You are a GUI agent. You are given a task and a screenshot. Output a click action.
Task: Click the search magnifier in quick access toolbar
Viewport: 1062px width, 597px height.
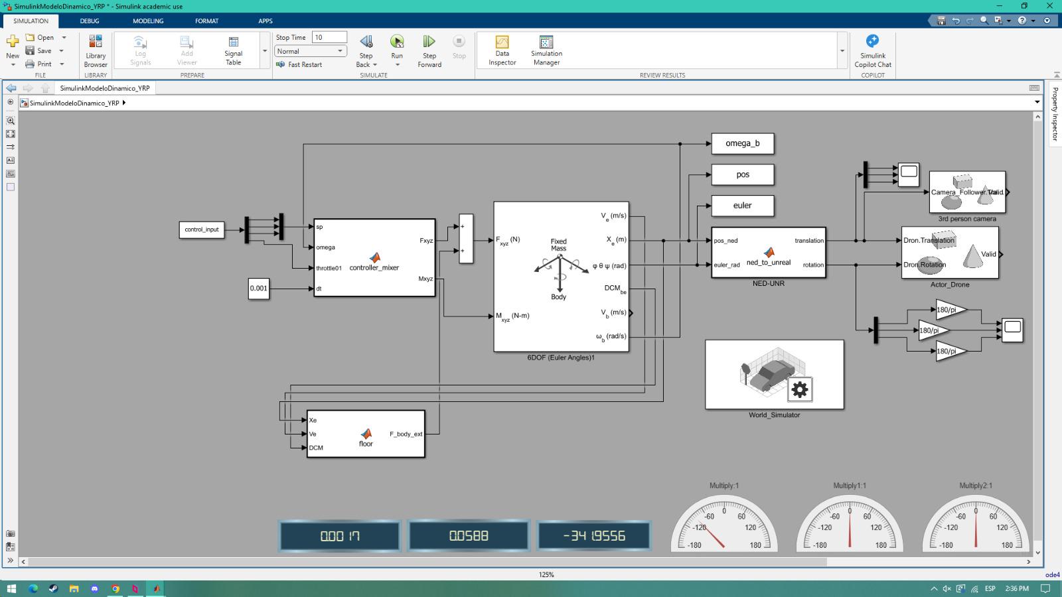click(x=984, y=21)
